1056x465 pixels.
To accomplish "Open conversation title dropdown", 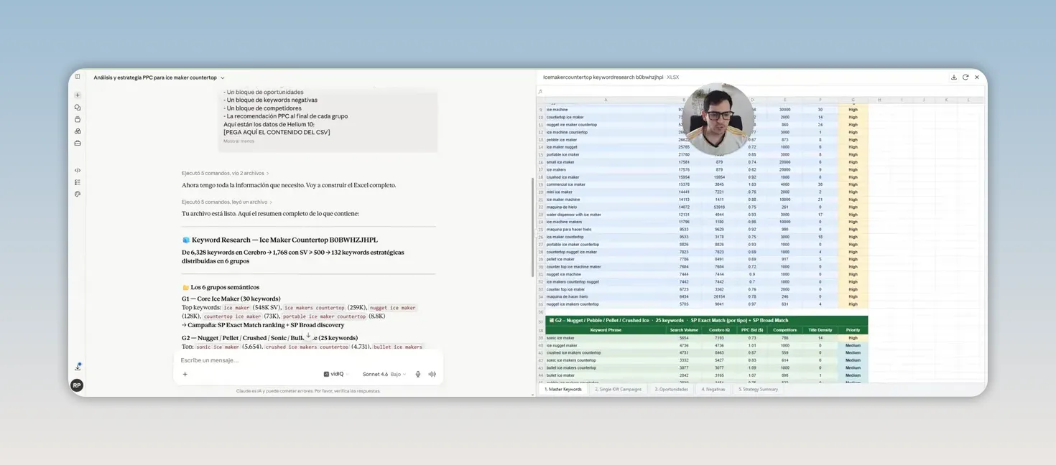I will [x=223, y=77].
